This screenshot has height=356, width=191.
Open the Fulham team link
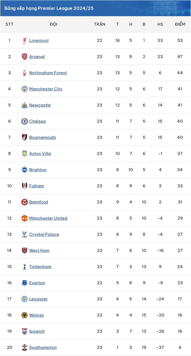36,186
